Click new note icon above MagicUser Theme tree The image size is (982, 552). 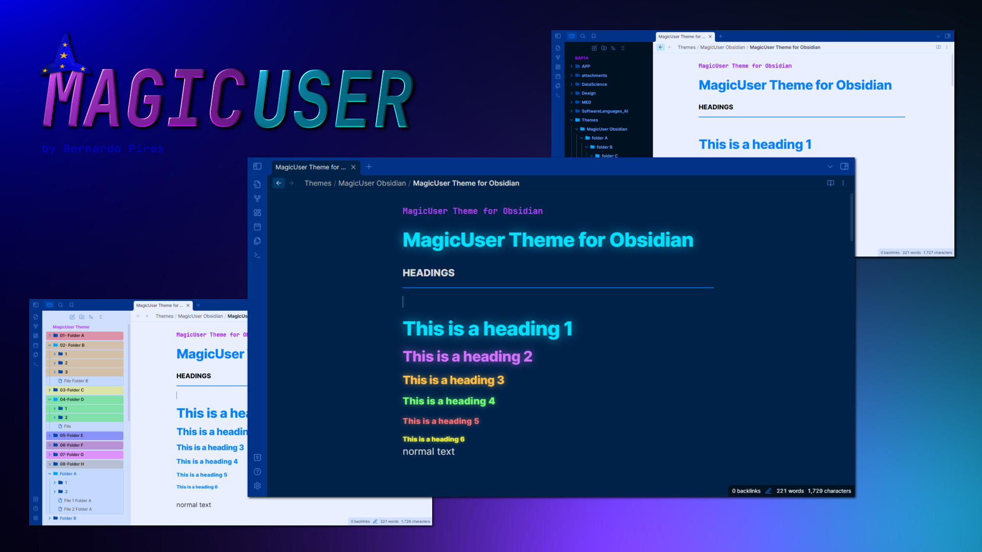pos(72,317)
